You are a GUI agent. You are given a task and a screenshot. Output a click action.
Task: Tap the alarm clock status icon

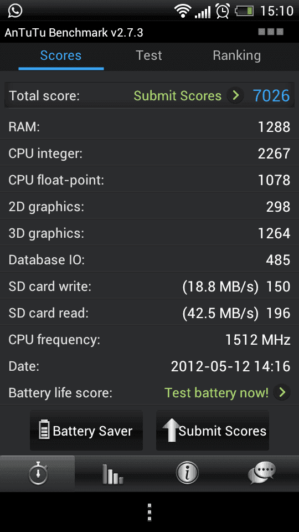pos(223,11)
